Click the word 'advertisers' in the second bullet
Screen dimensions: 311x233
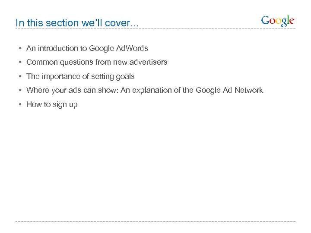[x=149, y=62]
